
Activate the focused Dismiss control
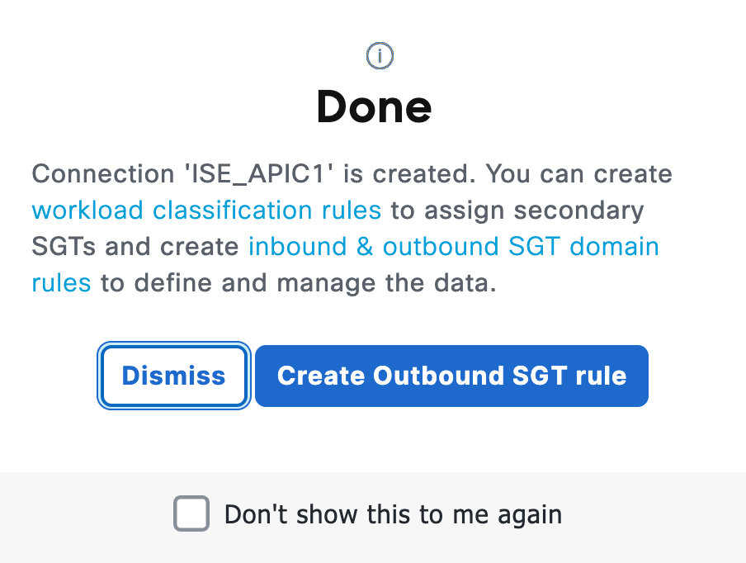(173, 376)
